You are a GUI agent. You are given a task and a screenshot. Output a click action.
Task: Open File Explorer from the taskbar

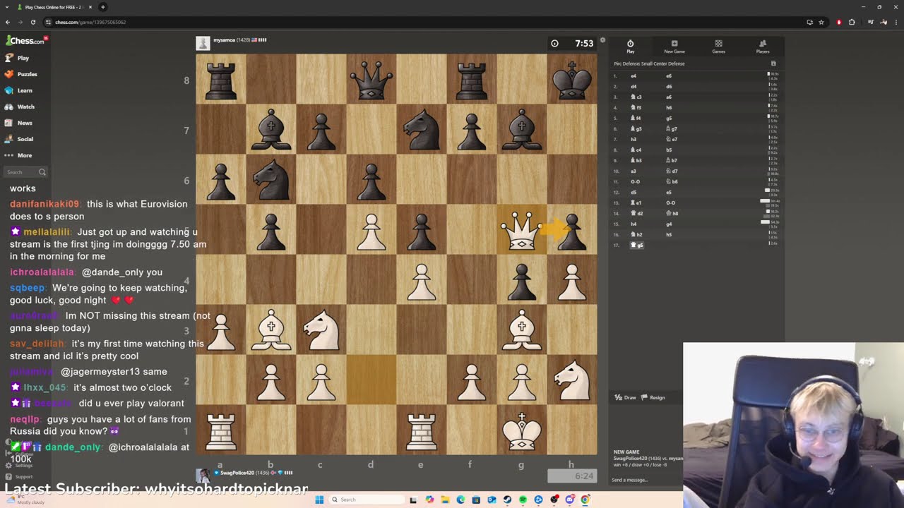tap(445, 500)
